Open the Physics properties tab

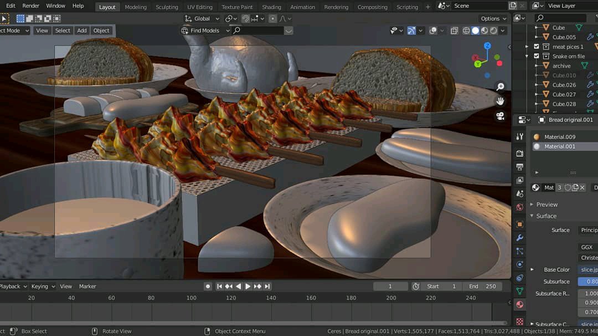click(x=519, y=264)
